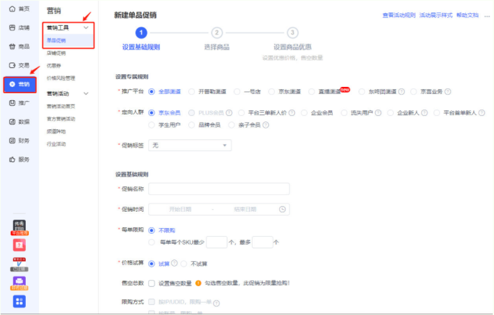This screenshot has width=494, height=315.
Task: Open the pink question-mark help app icon
Action: point(19,245)
